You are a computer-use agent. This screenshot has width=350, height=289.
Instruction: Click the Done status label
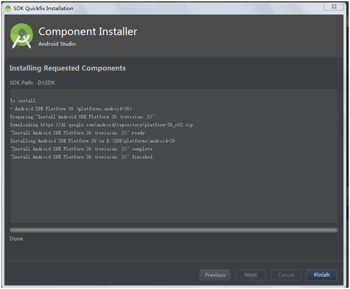click(16, 239)
